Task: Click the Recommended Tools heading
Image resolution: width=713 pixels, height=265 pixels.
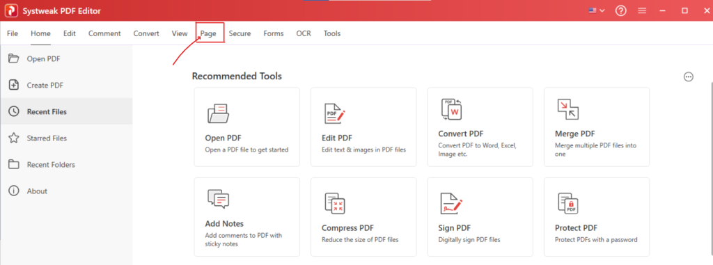Action: 237,77
